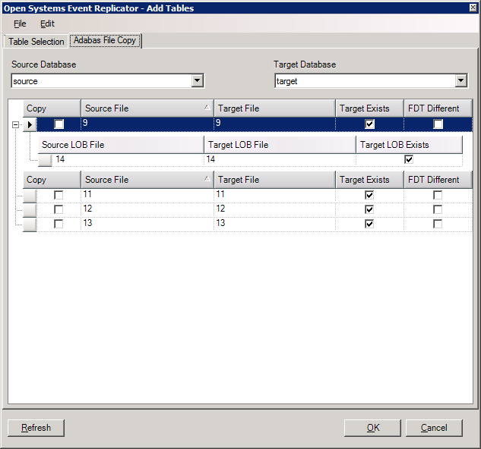Screen dimensions: 481x449
Task: Click source file cell 9
Action: (x=147, y=124)
